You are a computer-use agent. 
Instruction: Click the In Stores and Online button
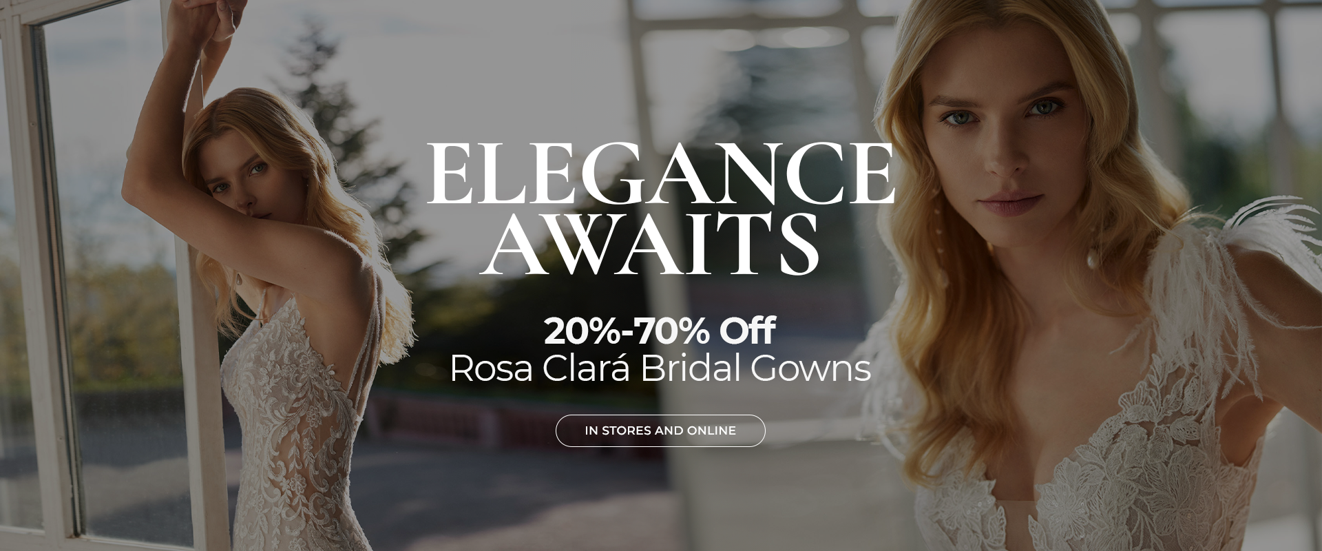[x=660, y=430]
